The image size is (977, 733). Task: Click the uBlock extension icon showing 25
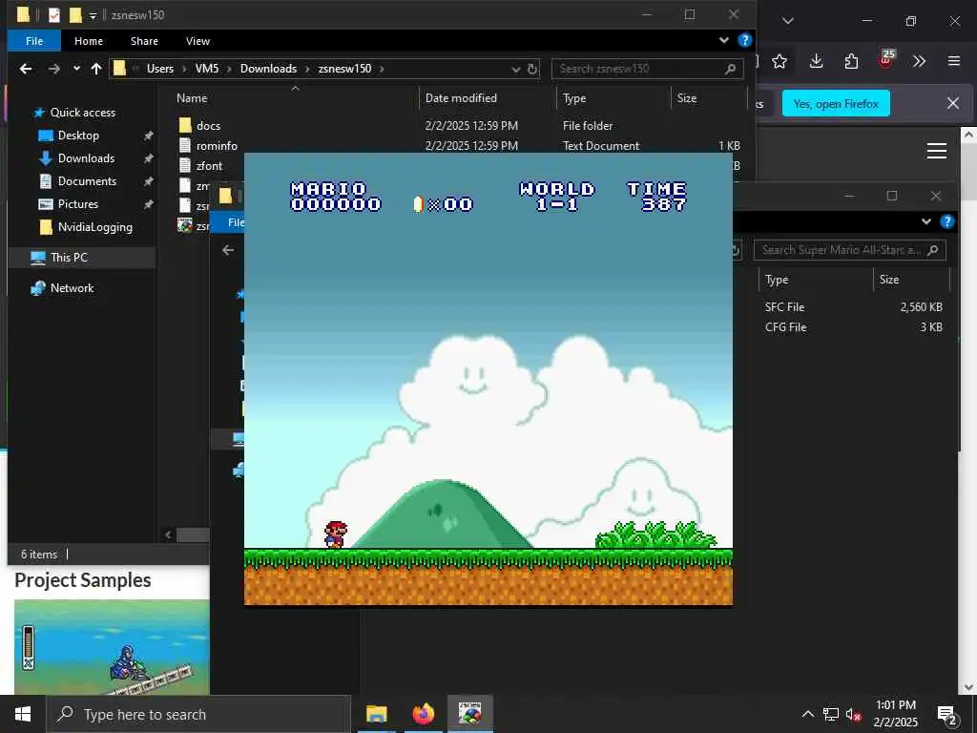(886, 60)
